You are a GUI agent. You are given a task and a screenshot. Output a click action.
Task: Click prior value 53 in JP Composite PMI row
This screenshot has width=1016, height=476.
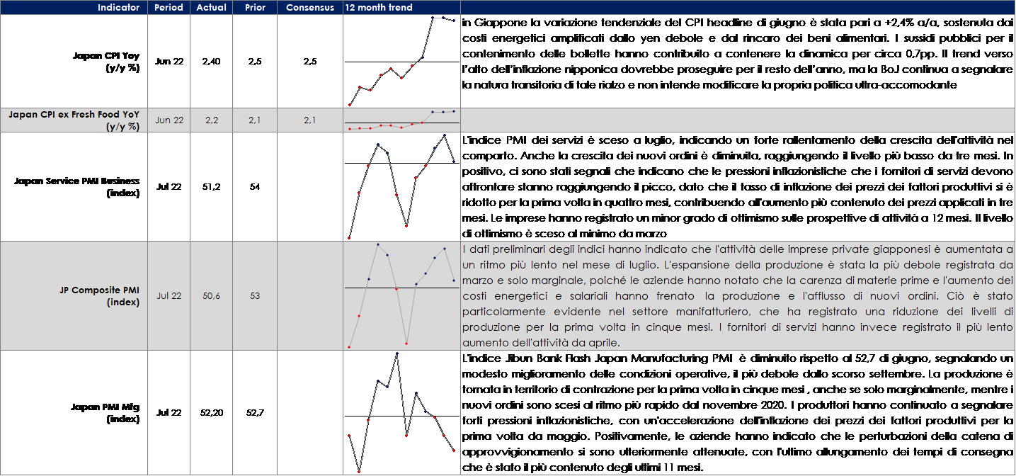pyautogui.click(x=255, y=296)
